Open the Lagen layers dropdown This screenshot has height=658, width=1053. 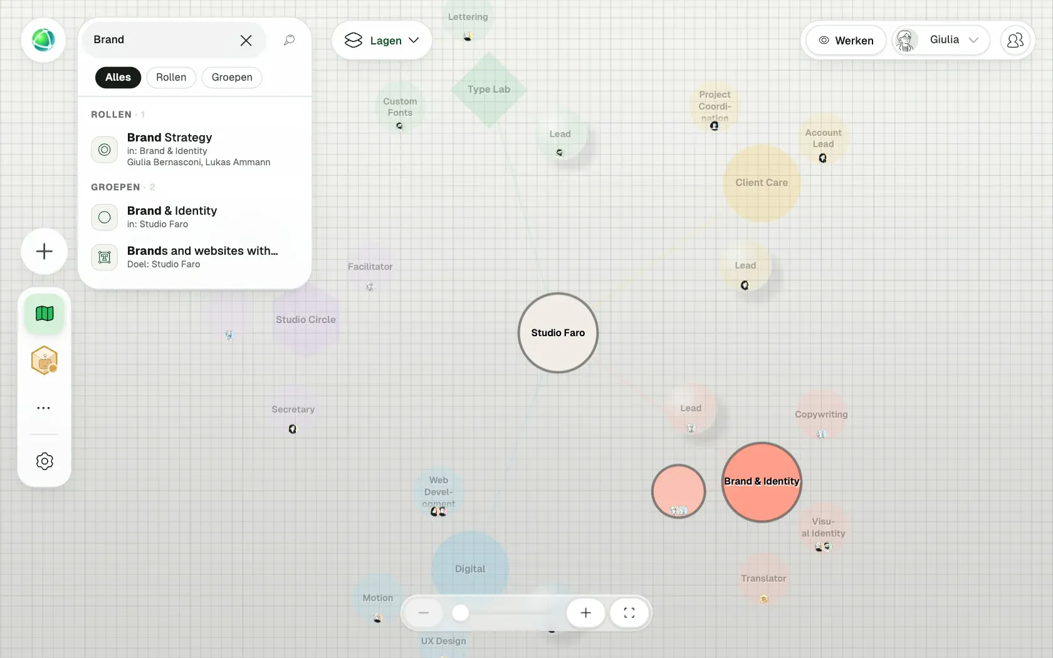[x=382, y=40]
